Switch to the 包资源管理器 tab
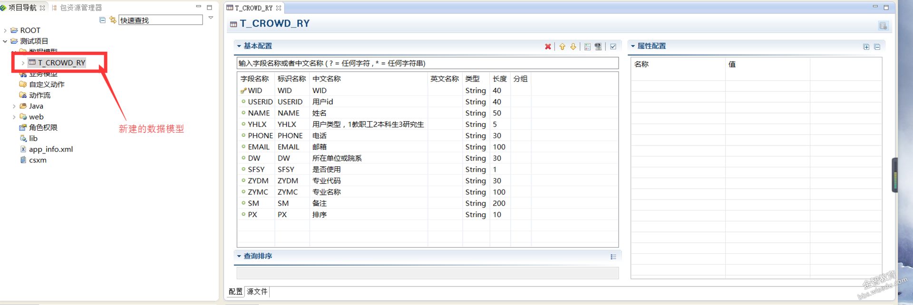 [x=81, y=8]
